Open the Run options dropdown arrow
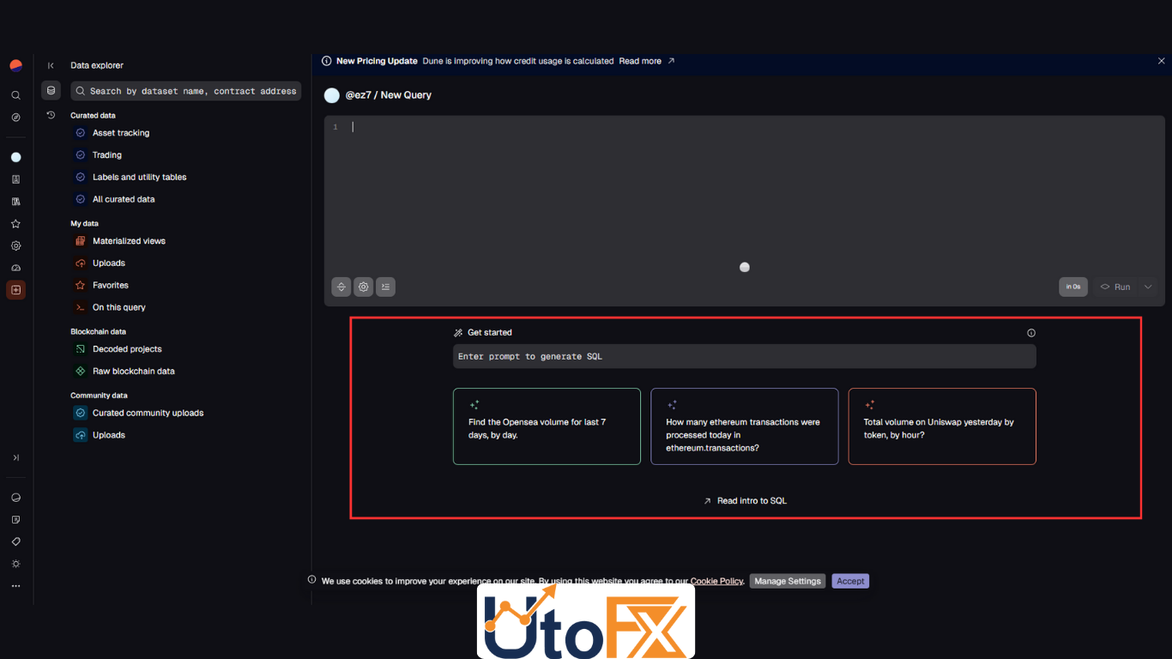The height and width of the screenshot is (659, 1172). coord(1148,287)
